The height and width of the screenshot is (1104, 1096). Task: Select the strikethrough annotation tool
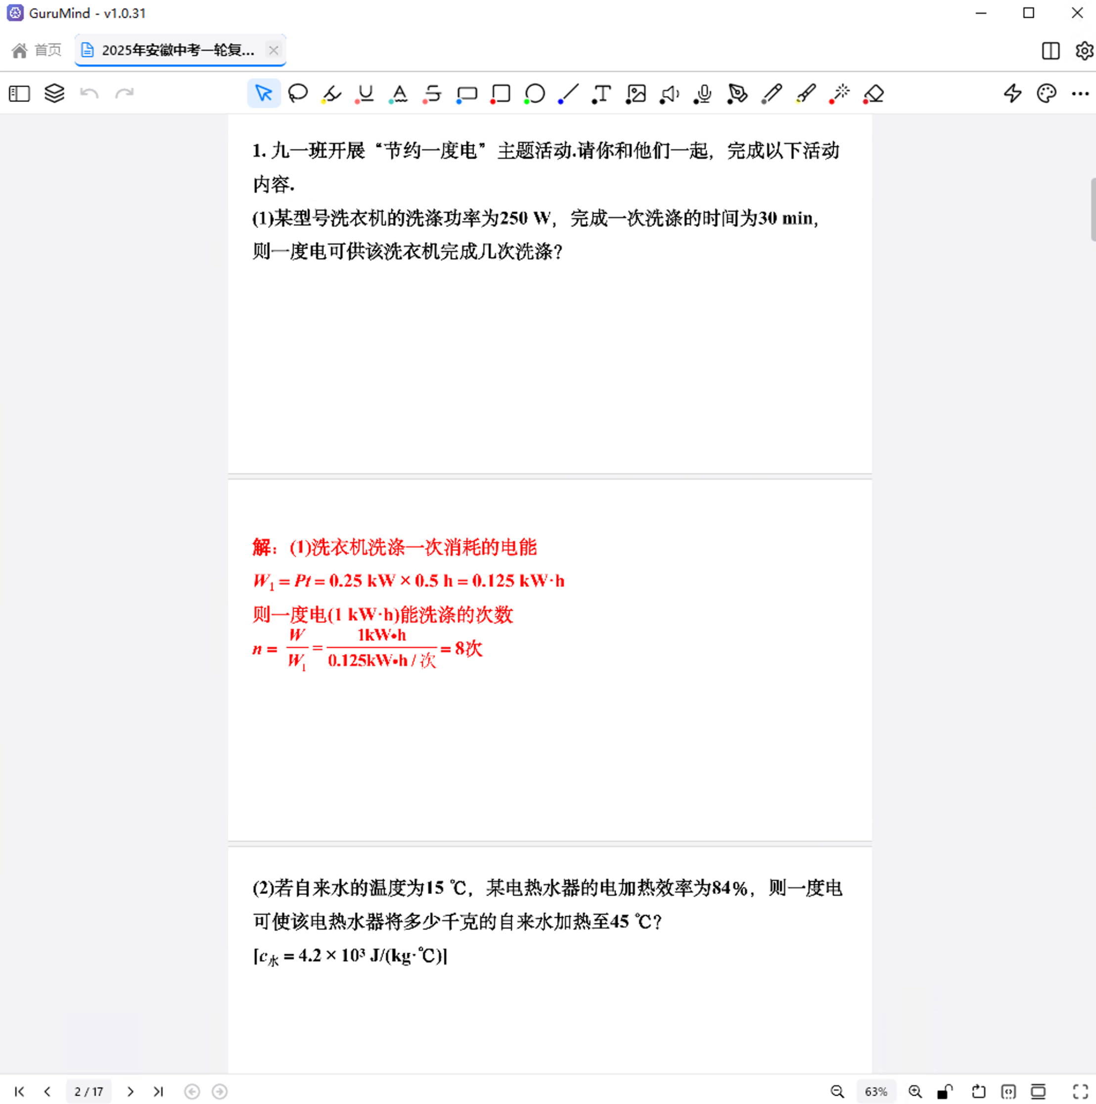coord(433,93)
